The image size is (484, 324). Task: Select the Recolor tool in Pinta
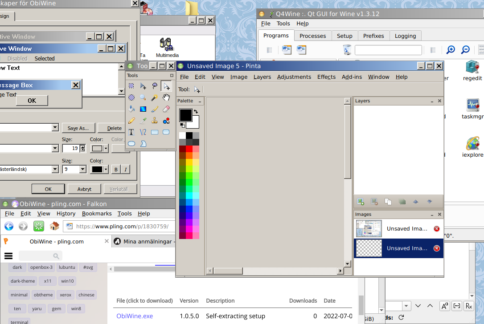pyautogui.click(x=166, y=121)
